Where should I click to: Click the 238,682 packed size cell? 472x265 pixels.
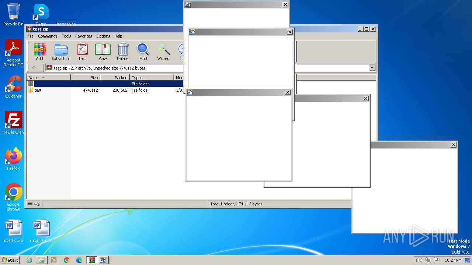point(120,90)
